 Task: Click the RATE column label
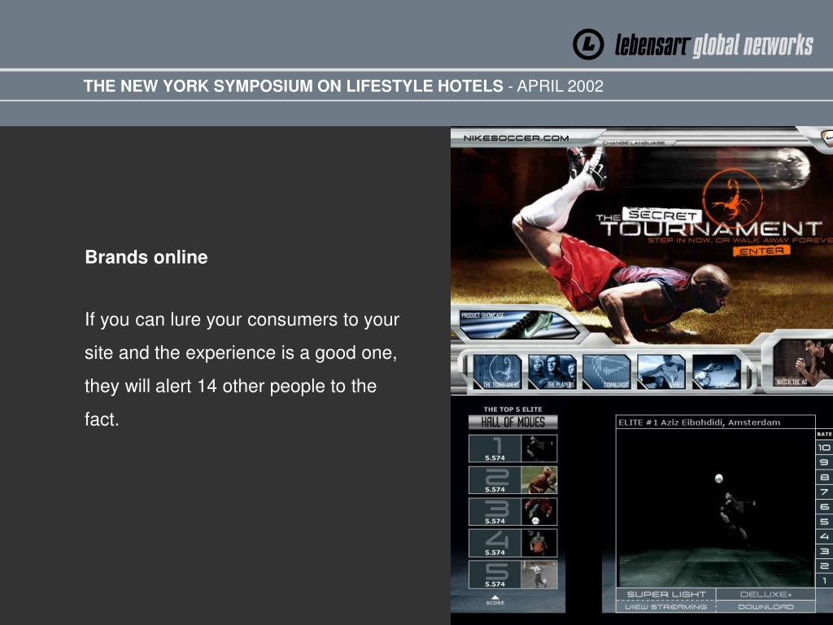825,435
